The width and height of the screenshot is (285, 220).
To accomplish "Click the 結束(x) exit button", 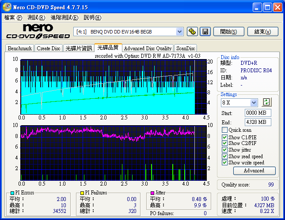I will click(262, 32).
